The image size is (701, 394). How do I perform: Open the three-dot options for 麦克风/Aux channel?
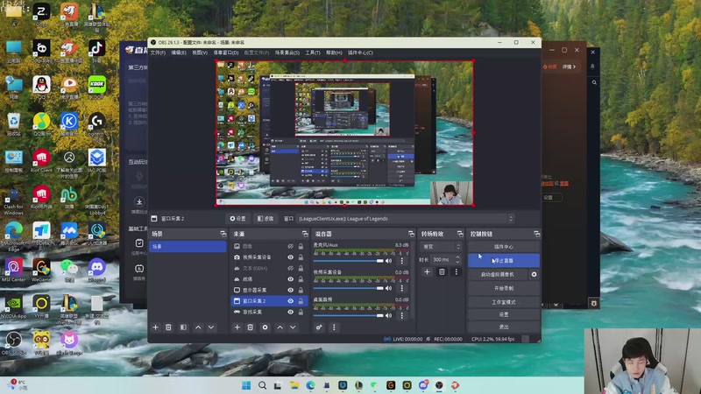[x=401, y=261]
